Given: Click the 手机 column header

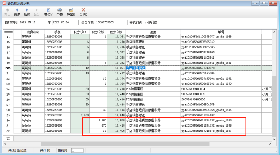Looking at the screenshot, I should click(x=57, y=32).
